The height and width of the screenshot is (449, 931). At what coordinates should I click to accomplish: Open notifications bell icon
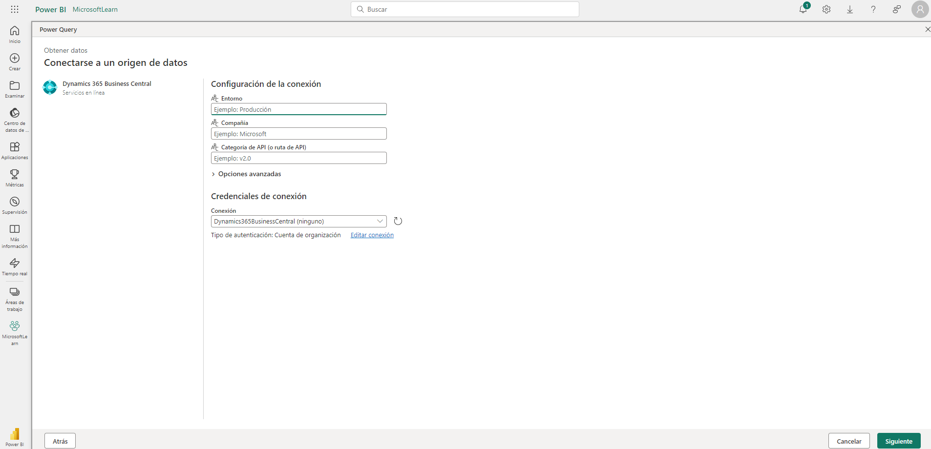tap(803, 9)
